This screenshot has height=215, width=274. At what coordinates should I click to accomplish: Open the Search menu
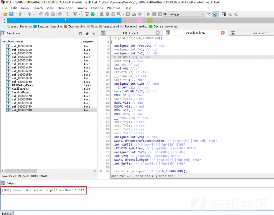[x=37, y=8]
